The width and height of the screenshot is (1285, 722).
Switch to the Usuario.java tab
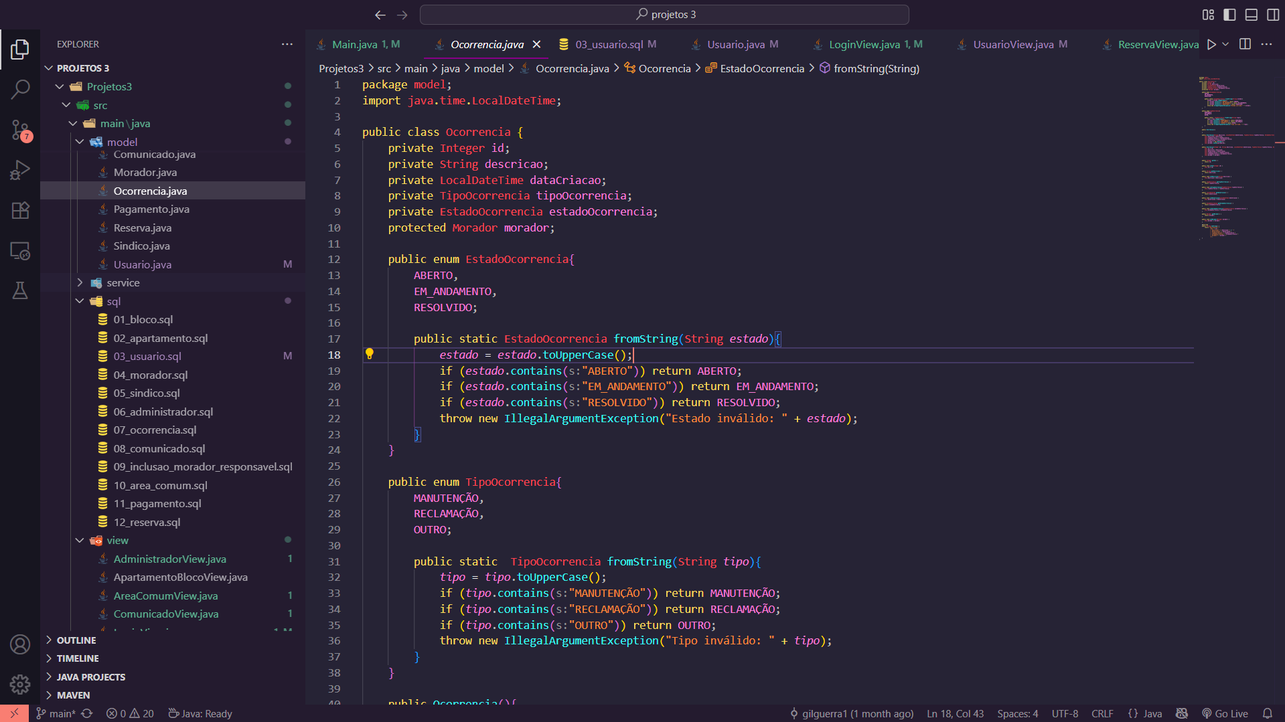pos(735,44)
